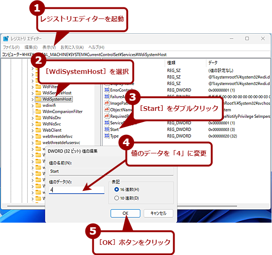Click the ImagePath string value icon
The height and width of the screenshot is (255, 272).
[x=107, y=103]
